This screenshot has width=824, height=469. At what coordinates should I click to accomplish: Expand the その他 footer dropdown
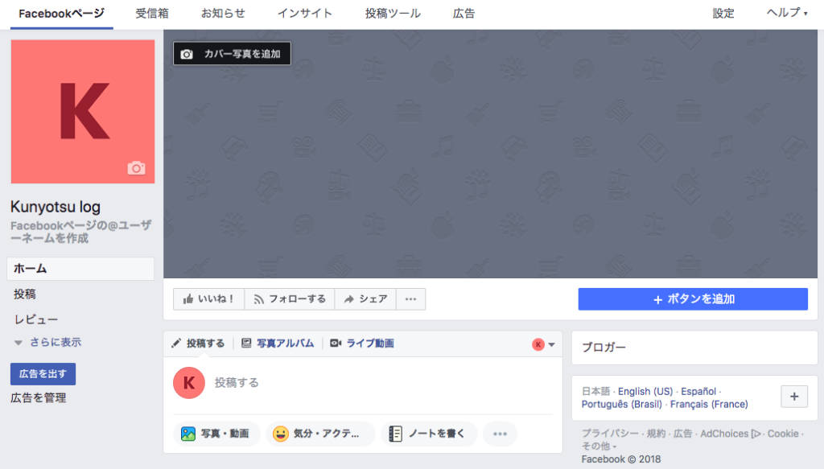[x=599, y=446]
